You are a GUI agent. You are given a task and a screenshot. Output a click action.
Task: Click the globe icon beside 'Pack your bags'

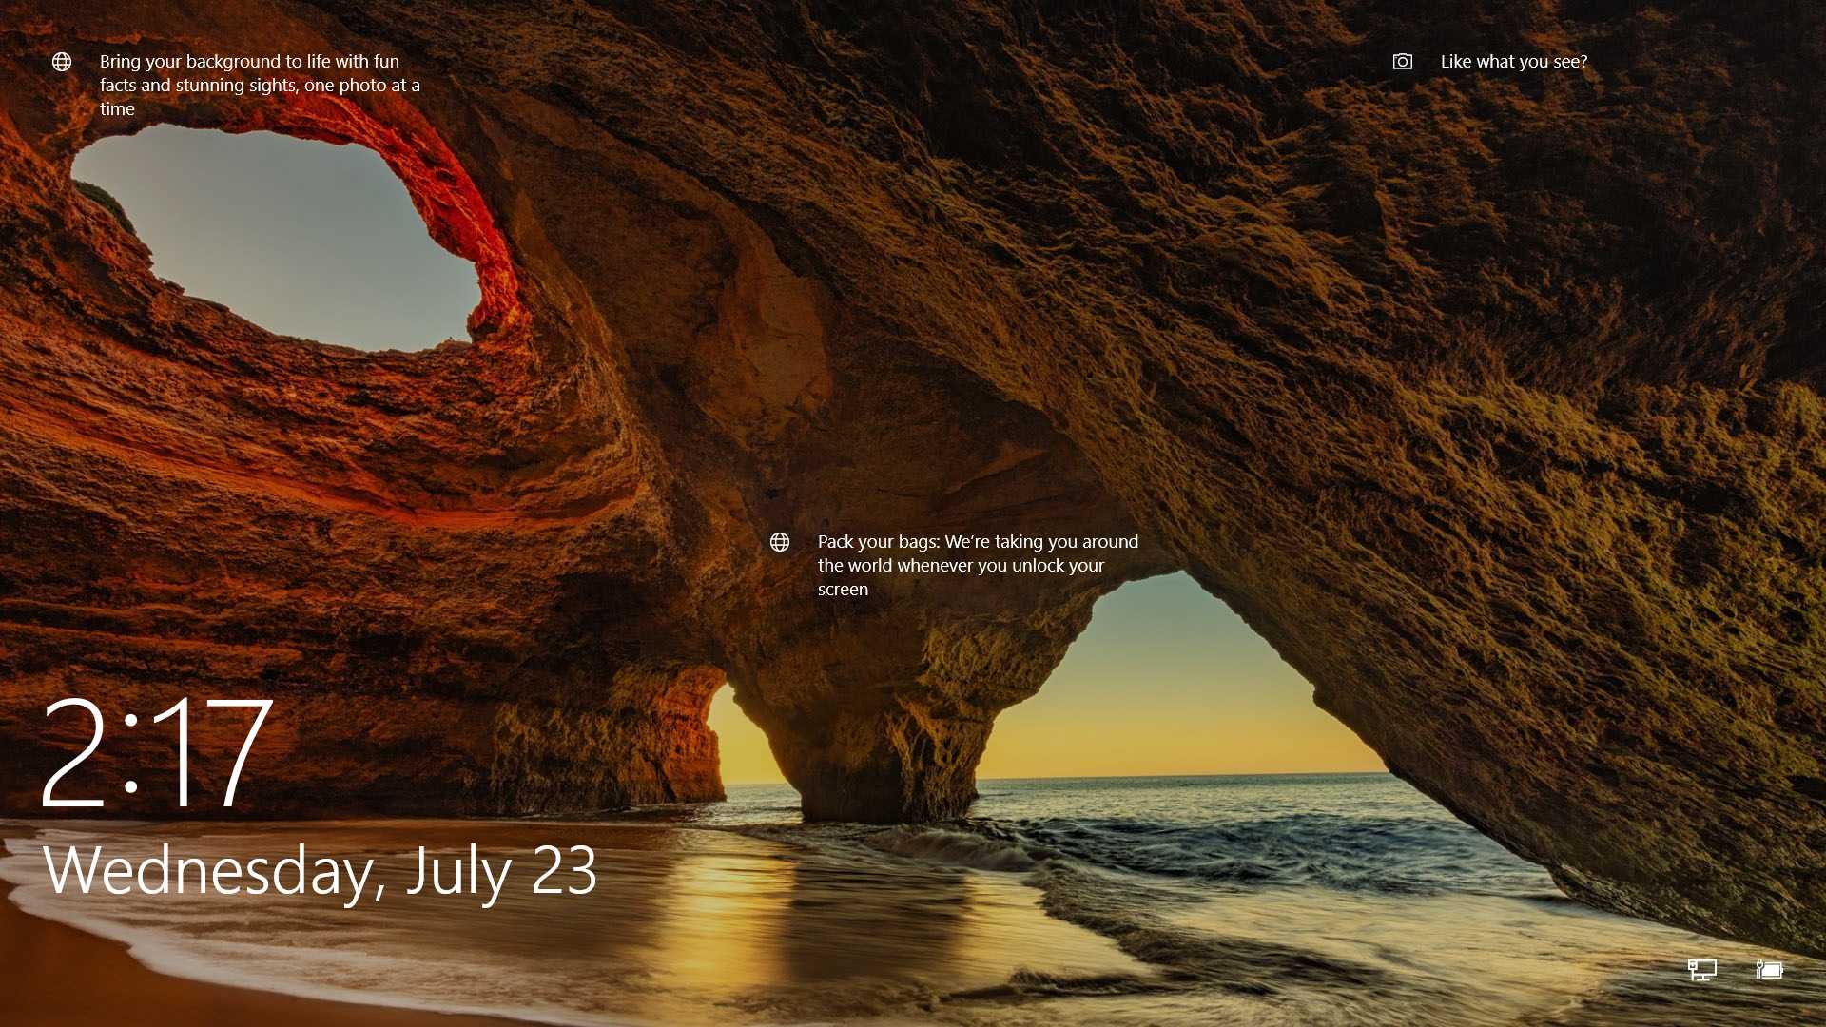click(780, 542)
